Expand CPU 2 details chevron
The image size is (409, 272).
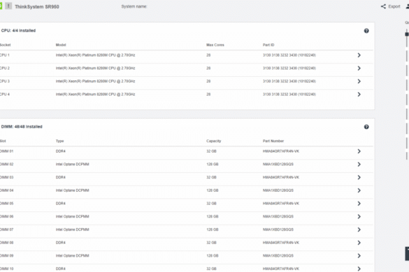point(359,68)
